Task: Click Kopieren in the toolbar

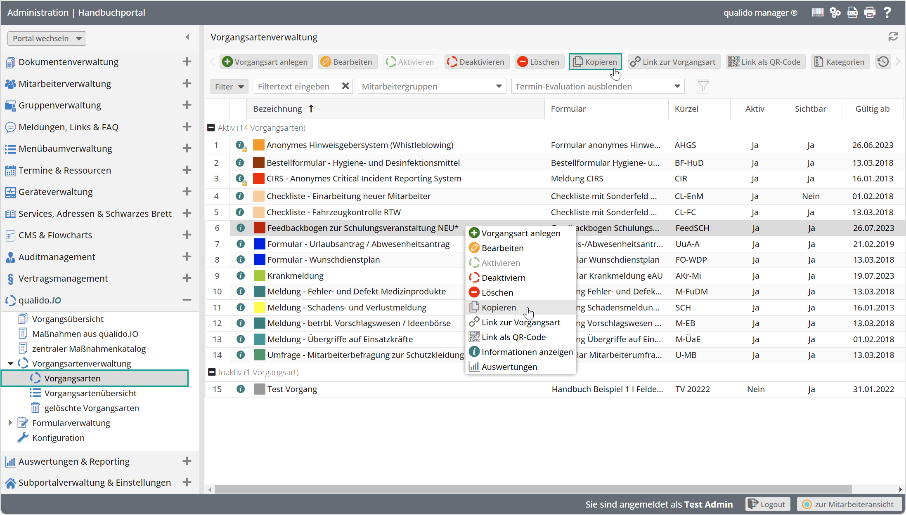Action: click(595, 62)
